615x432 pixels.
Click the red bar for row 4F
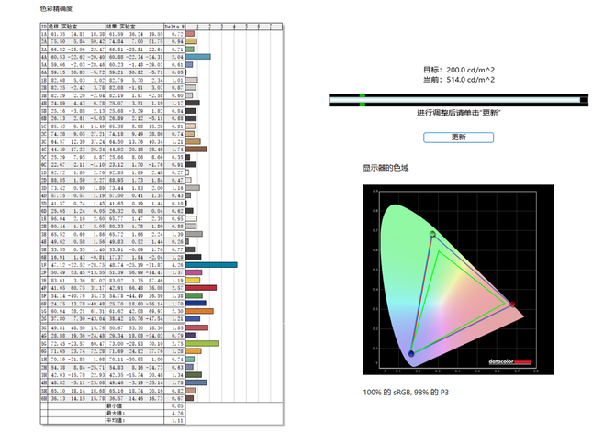(x=201, y=288)
